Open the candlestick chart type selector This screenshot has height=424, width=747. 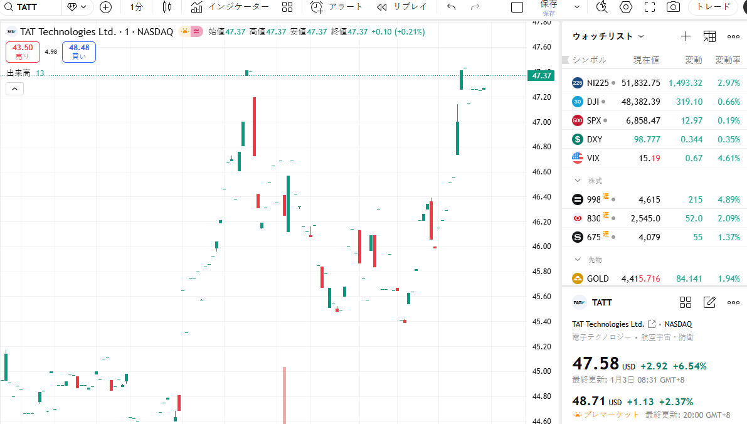167,7
